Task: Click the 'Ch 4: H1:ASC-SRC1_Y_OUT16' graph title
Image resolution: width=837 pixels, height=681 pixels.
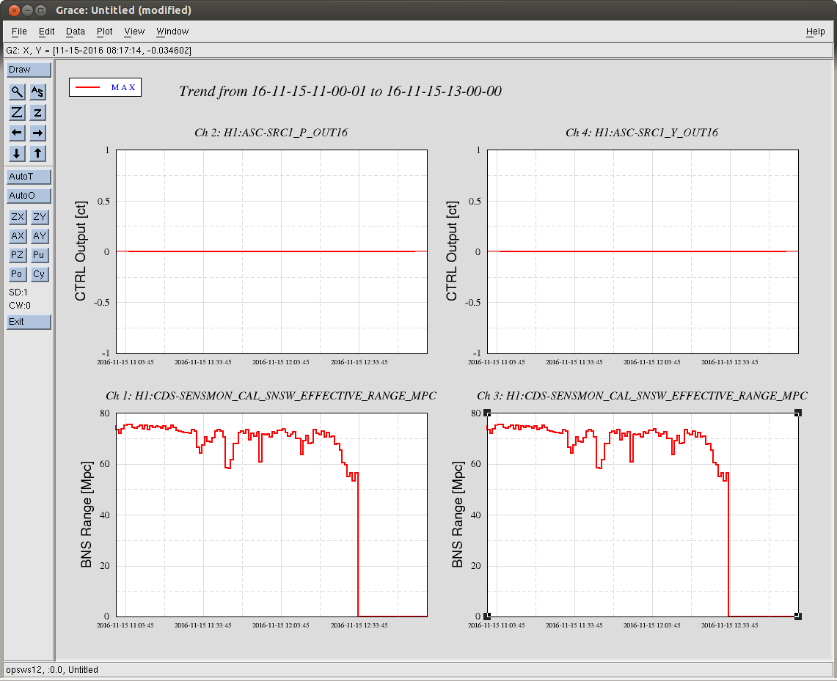Action: coord(642,133)
